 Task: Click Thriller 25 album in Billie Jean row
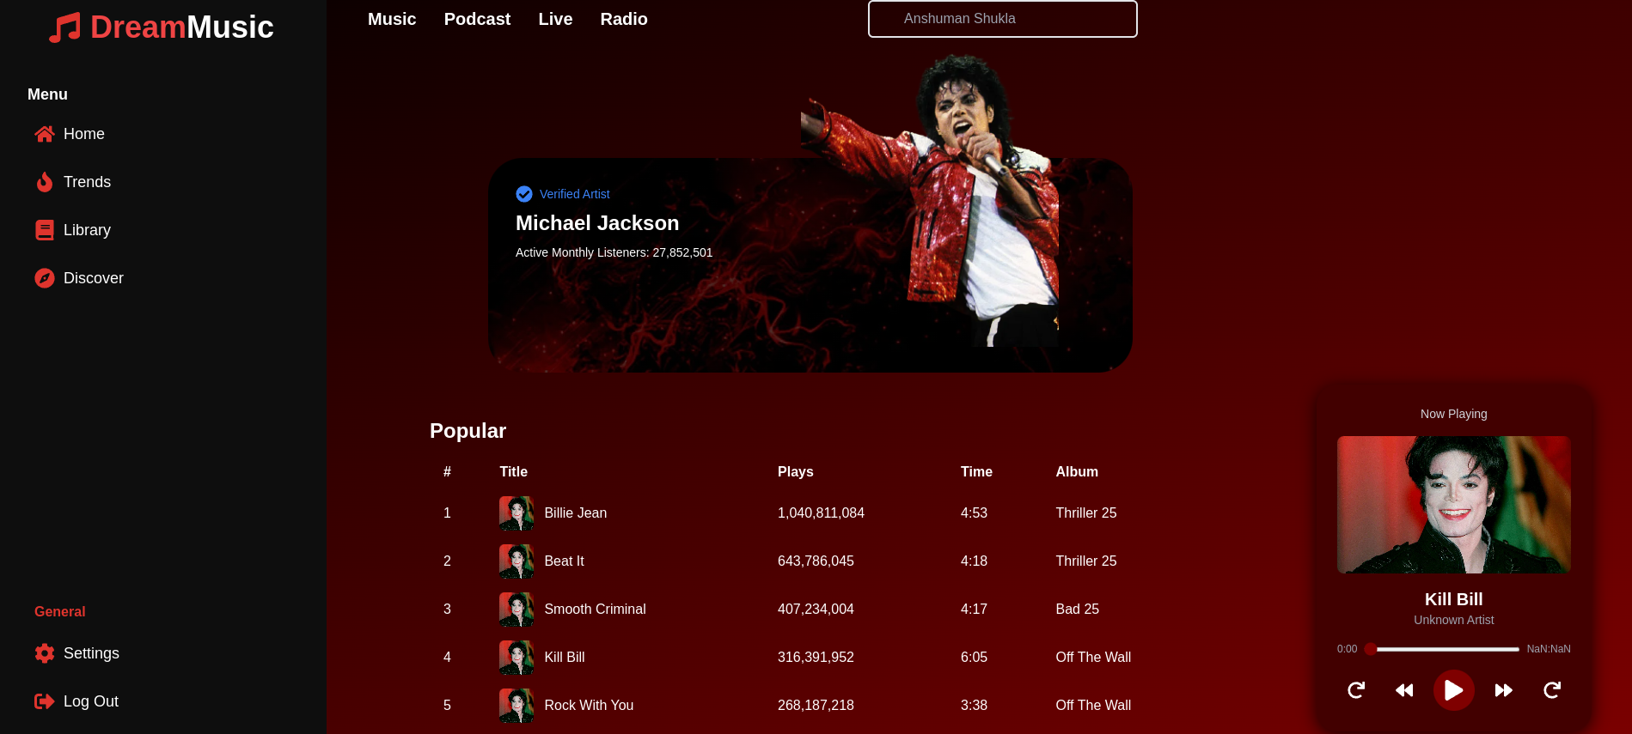point(1086,513)
